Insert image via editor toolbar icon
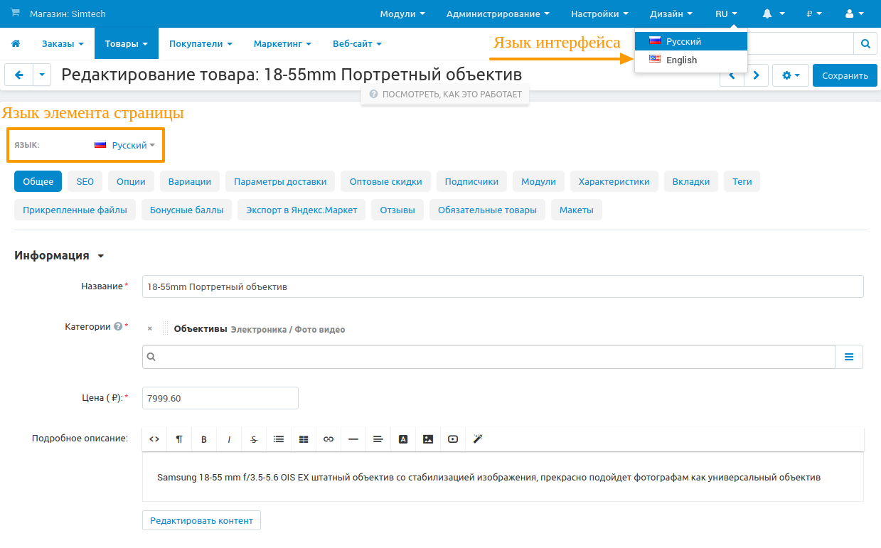This screenshot has height=548, width=881. [x=428, y=439]
